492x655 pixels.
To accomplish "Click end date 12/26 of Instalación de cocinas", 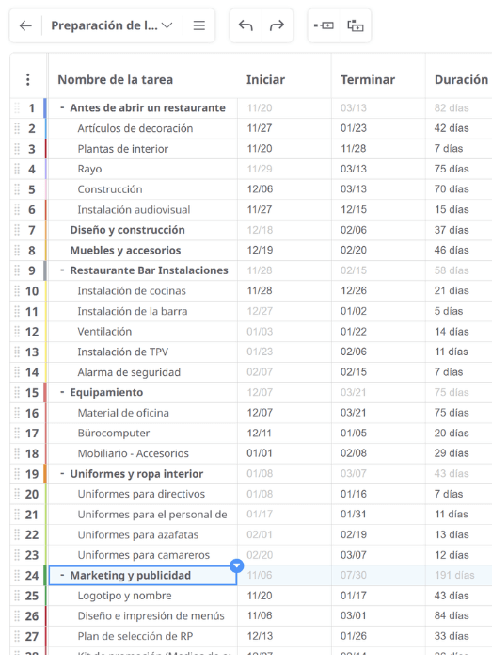I will [x=354, y=290].
